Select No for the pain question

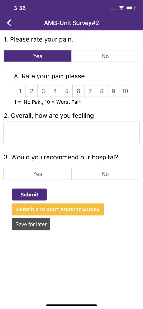pos(105,56)
